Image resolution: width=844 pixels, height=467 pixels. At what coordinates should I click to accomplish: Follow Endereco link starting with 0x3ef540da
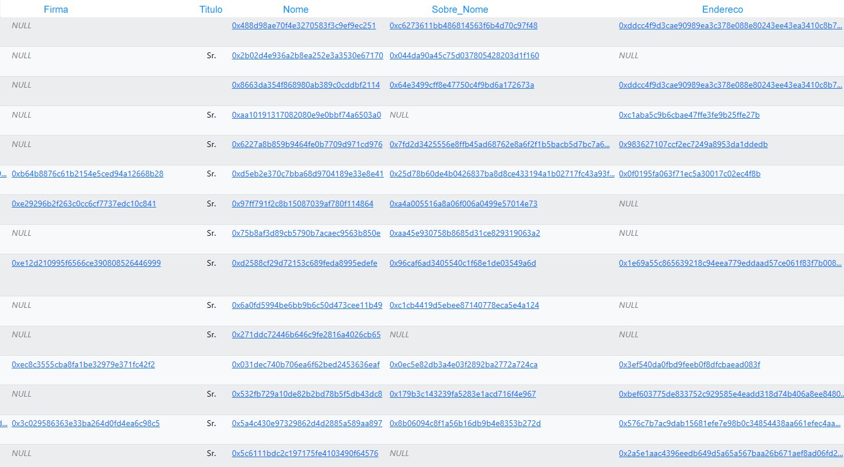pyautogui.click(x=689, y=365)
